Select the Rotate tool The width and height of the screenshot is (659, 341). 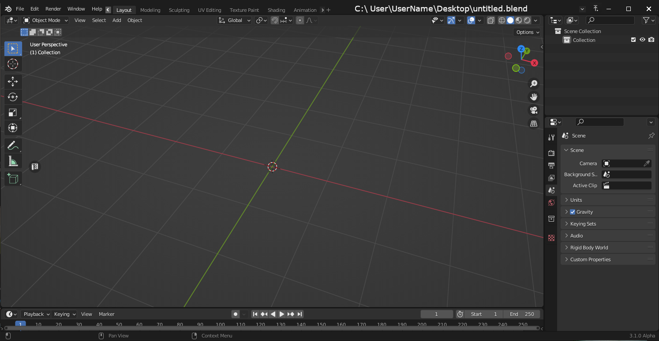click(13, 97)
